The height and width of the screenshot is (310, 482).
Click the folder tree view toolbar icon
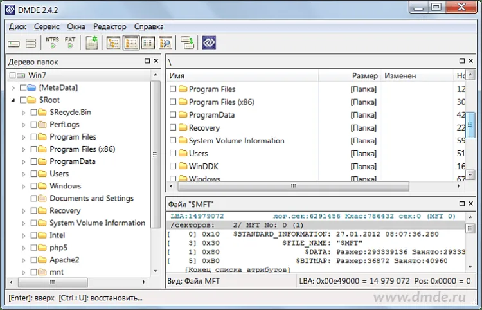click(x=114, y=43)
